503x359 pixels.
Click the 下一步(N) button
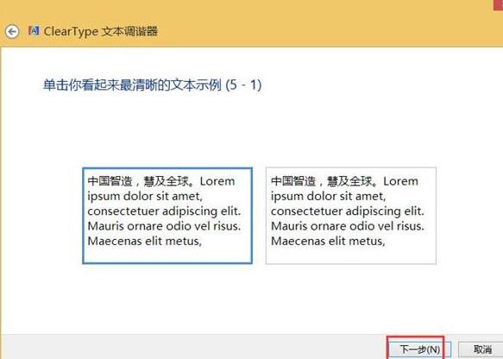click(x=419, y=350)
